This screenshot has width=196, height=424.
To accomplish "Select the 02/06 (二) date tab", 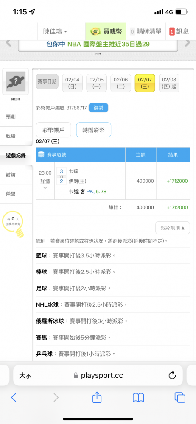I will click(121, 83).
